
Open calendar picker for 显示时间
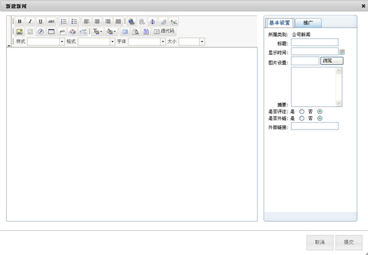pos(342,52)
